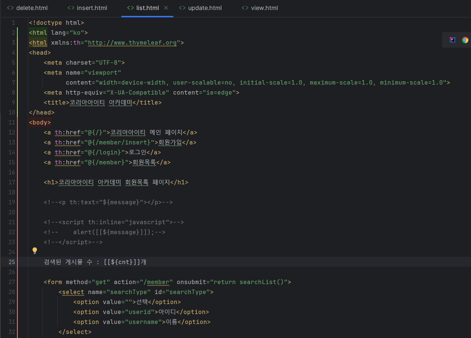
Task: Place cursor on the <!doctype html> line
Action: tap(57, 23)
